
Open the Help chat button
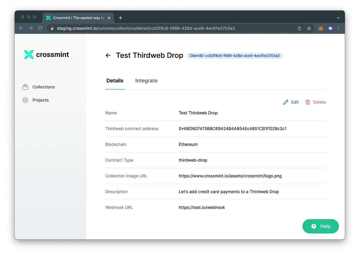point(321,226)
